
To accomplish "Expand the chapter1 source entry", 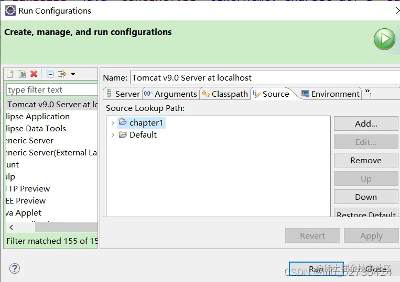I will tap(113, 123).
